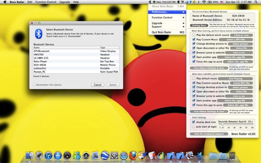Click 'click for technical support' button
Viewport: 261px width, 163px height.
pos(209,134)
